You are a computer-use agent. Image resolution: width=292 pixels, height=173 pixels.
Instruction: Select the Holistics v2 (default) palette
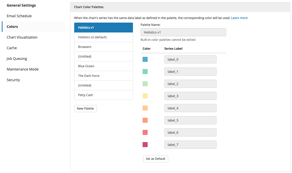(104, 37)
